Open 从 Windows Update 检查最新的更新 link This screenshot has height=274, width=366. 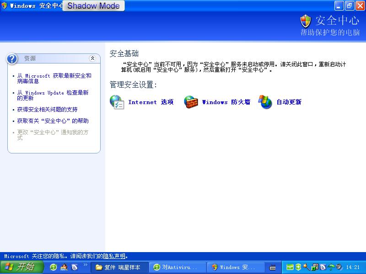(x=53, y=95)
